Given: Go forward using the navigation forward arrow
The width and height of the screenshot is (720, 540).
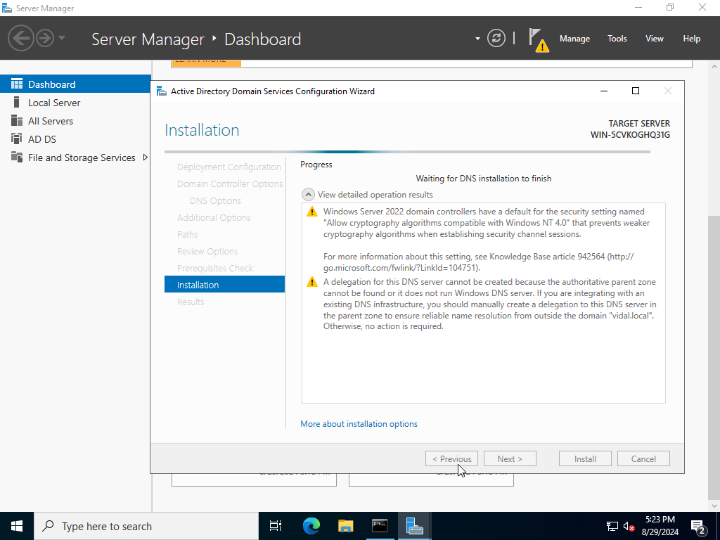Looking at the screenshot, I should (x=45, y=38).
